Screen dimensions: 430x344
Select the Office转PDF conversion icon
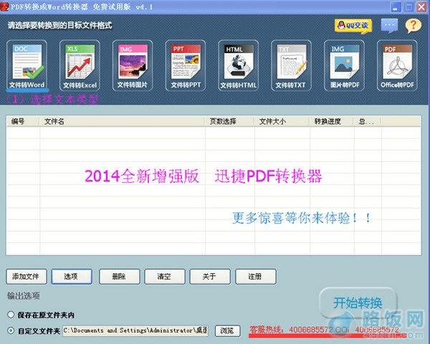[x=397, y=65]
